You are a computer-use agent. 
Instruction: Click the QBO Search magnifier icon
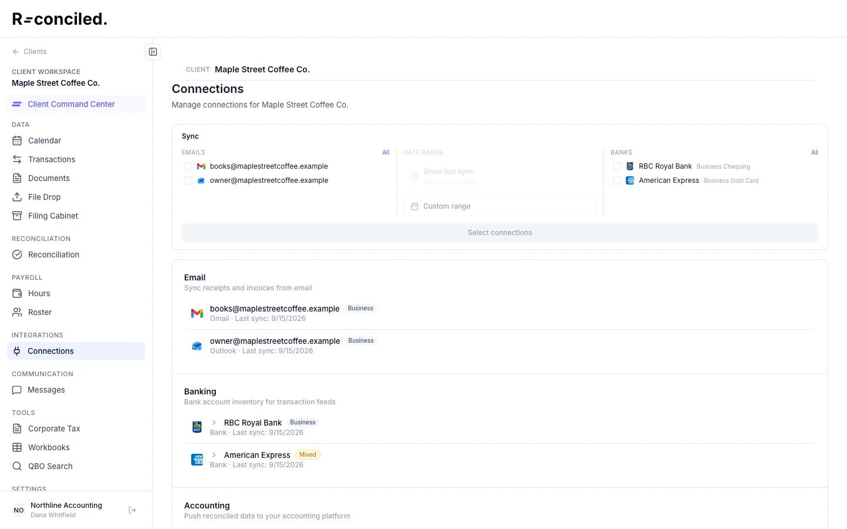pos(17,466)
